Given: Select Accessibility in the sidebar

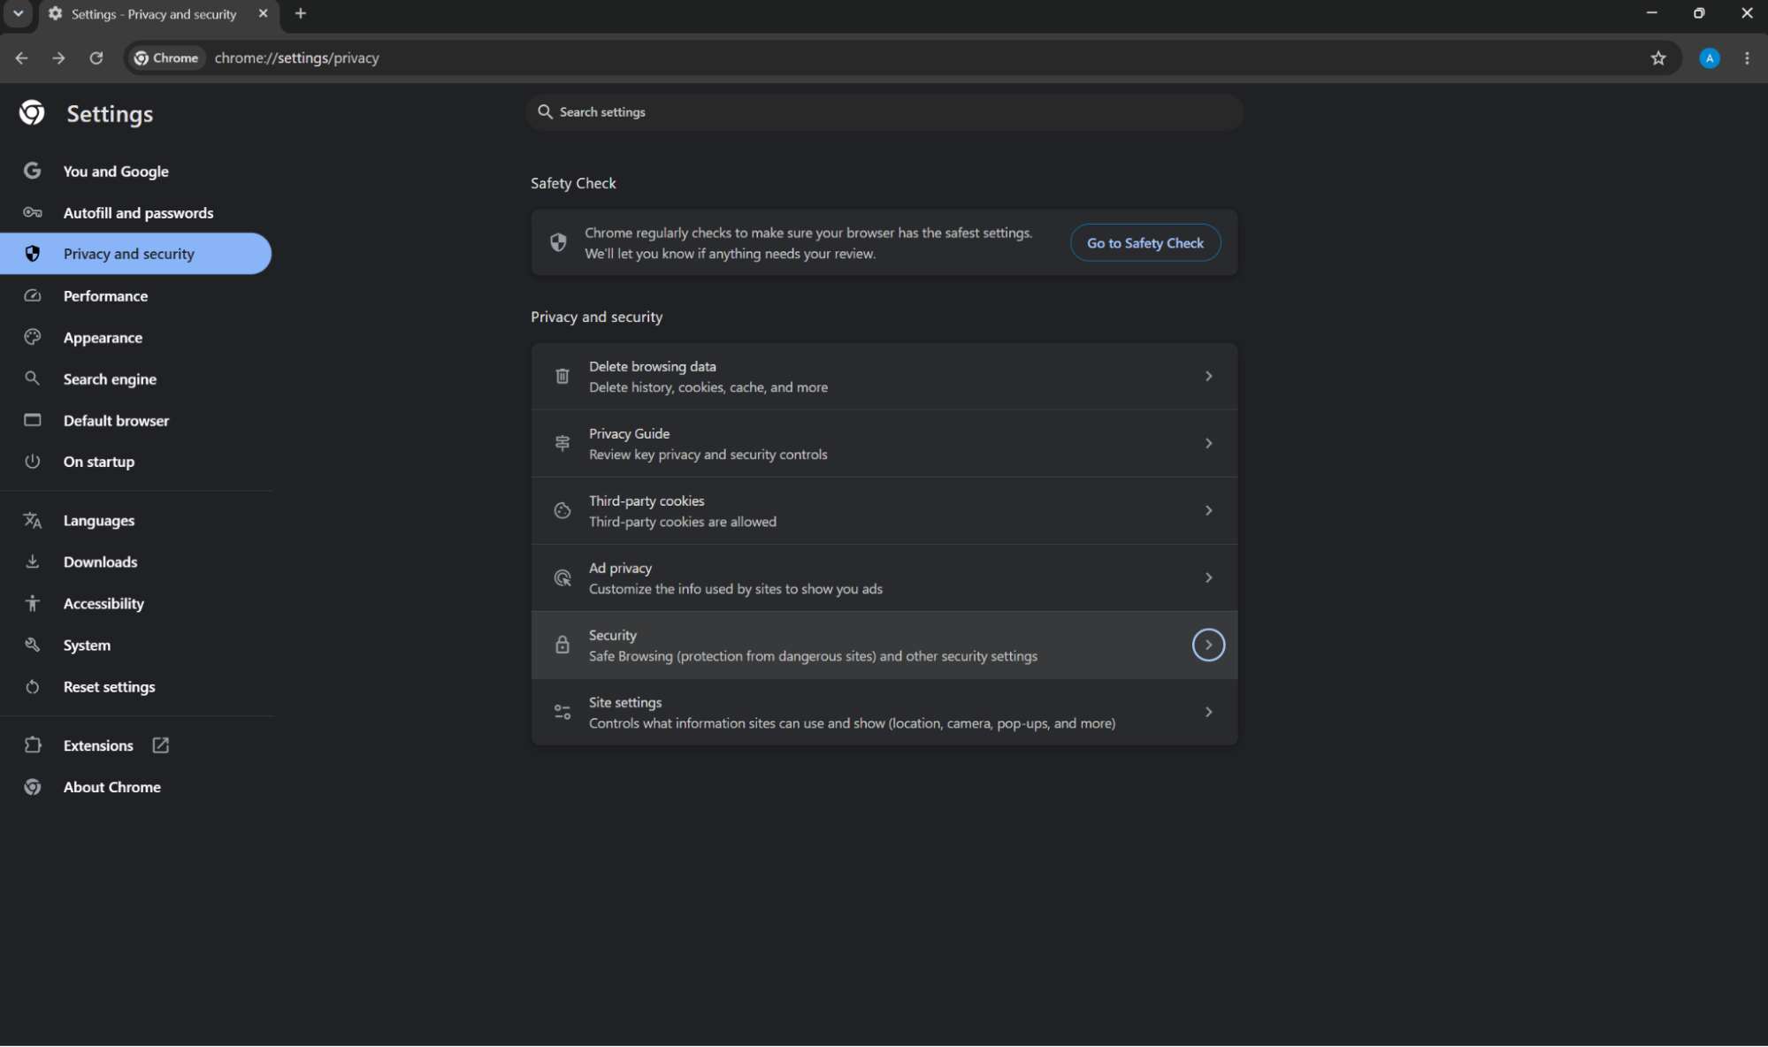Looking at the screenshot, I should (x=135, y=603).
